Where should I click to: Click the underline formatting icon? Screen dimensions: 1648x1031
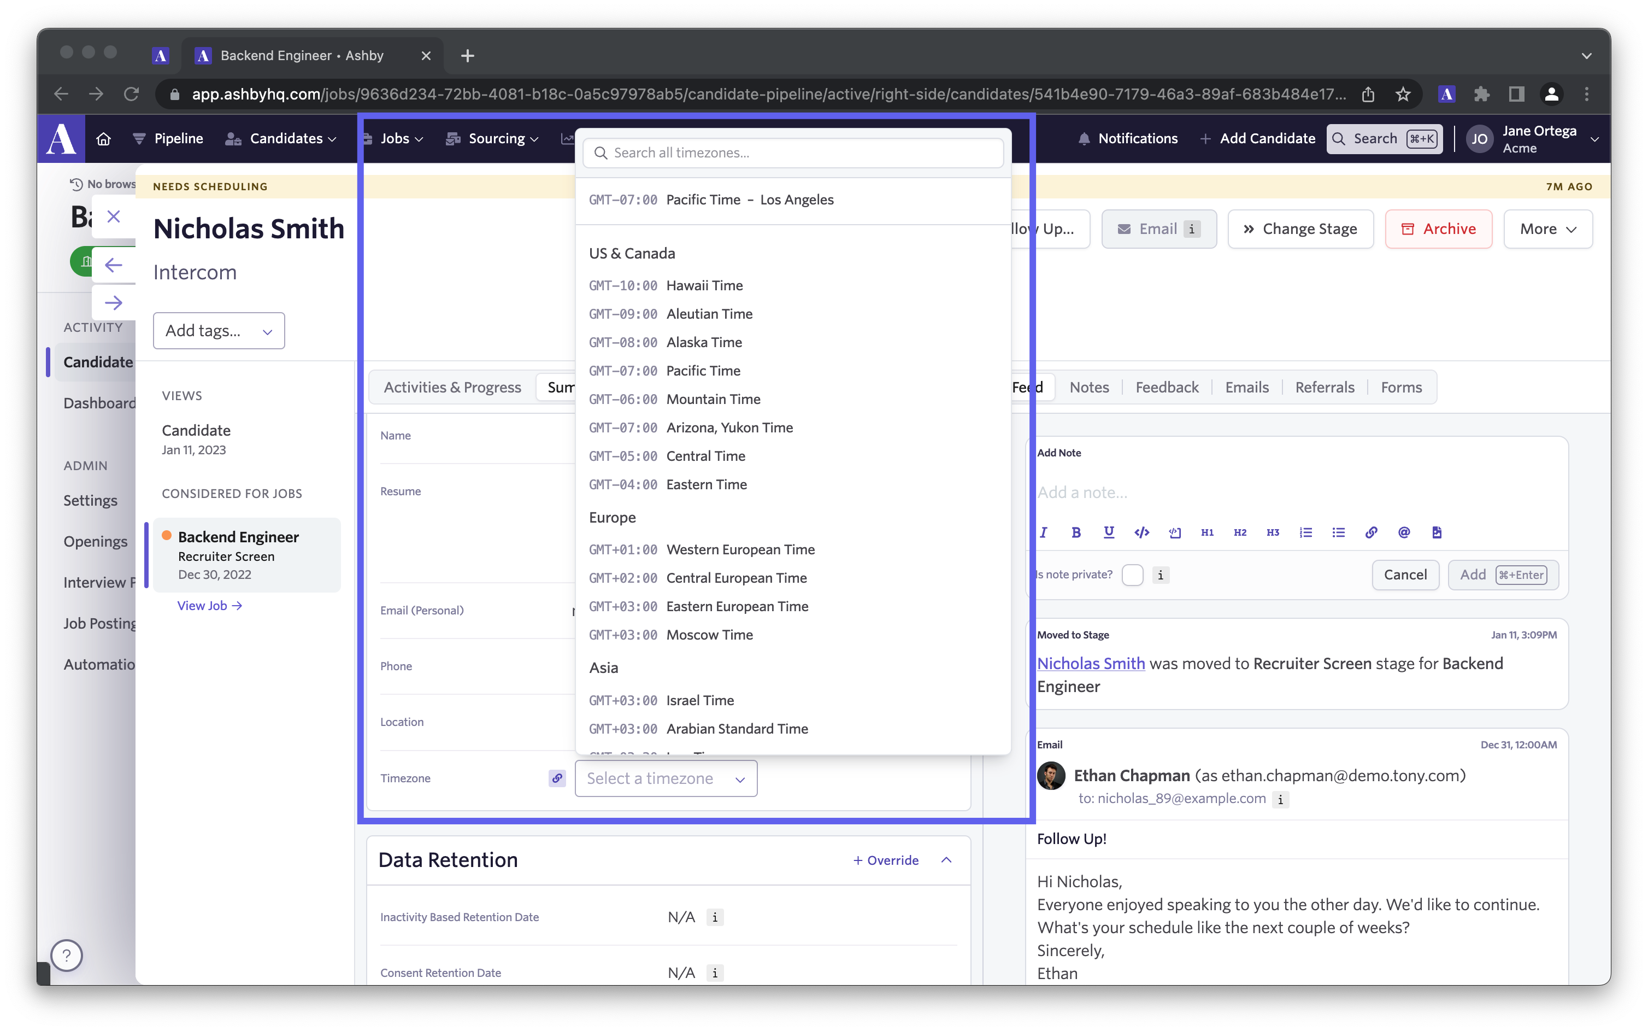(1109, 532)
